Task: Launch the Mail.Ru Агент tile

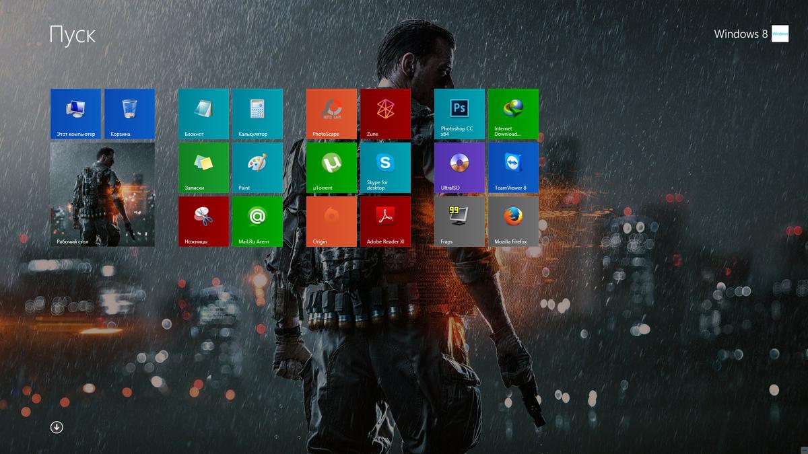Action: point(257,222)
